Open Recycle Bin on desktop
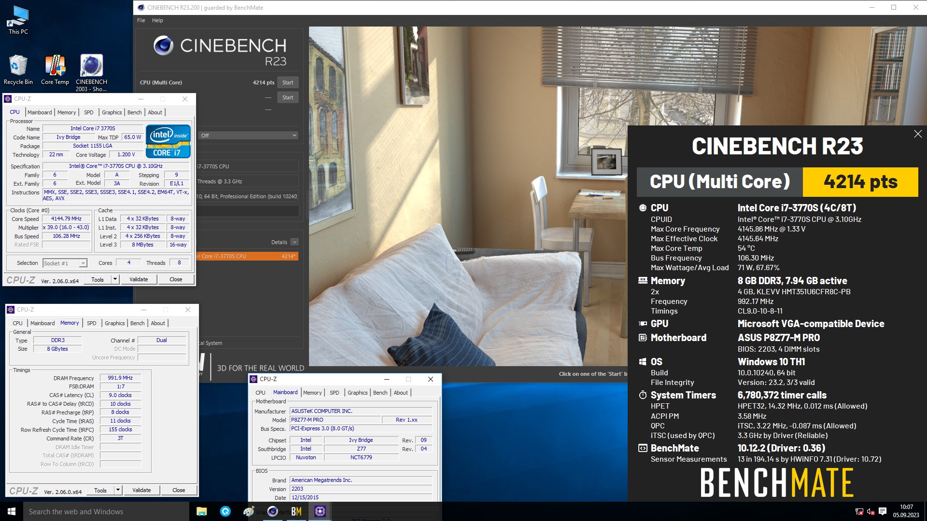 [18, 70]
